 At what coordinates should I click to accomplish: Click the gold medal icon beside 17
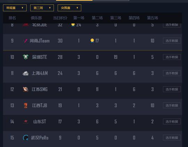pos(92,41)
